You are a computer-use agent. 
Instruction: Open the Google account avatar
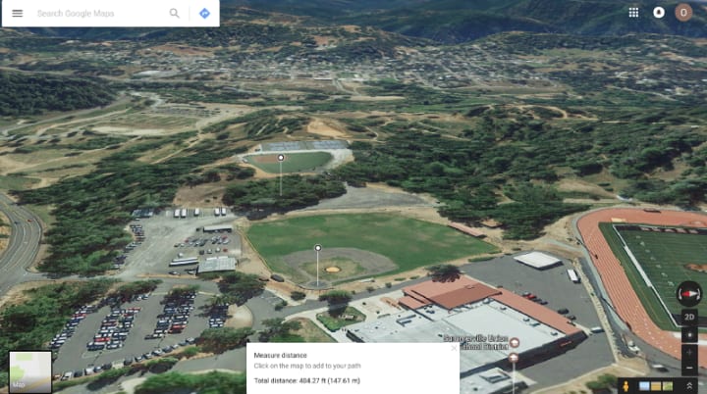point(683,13)
